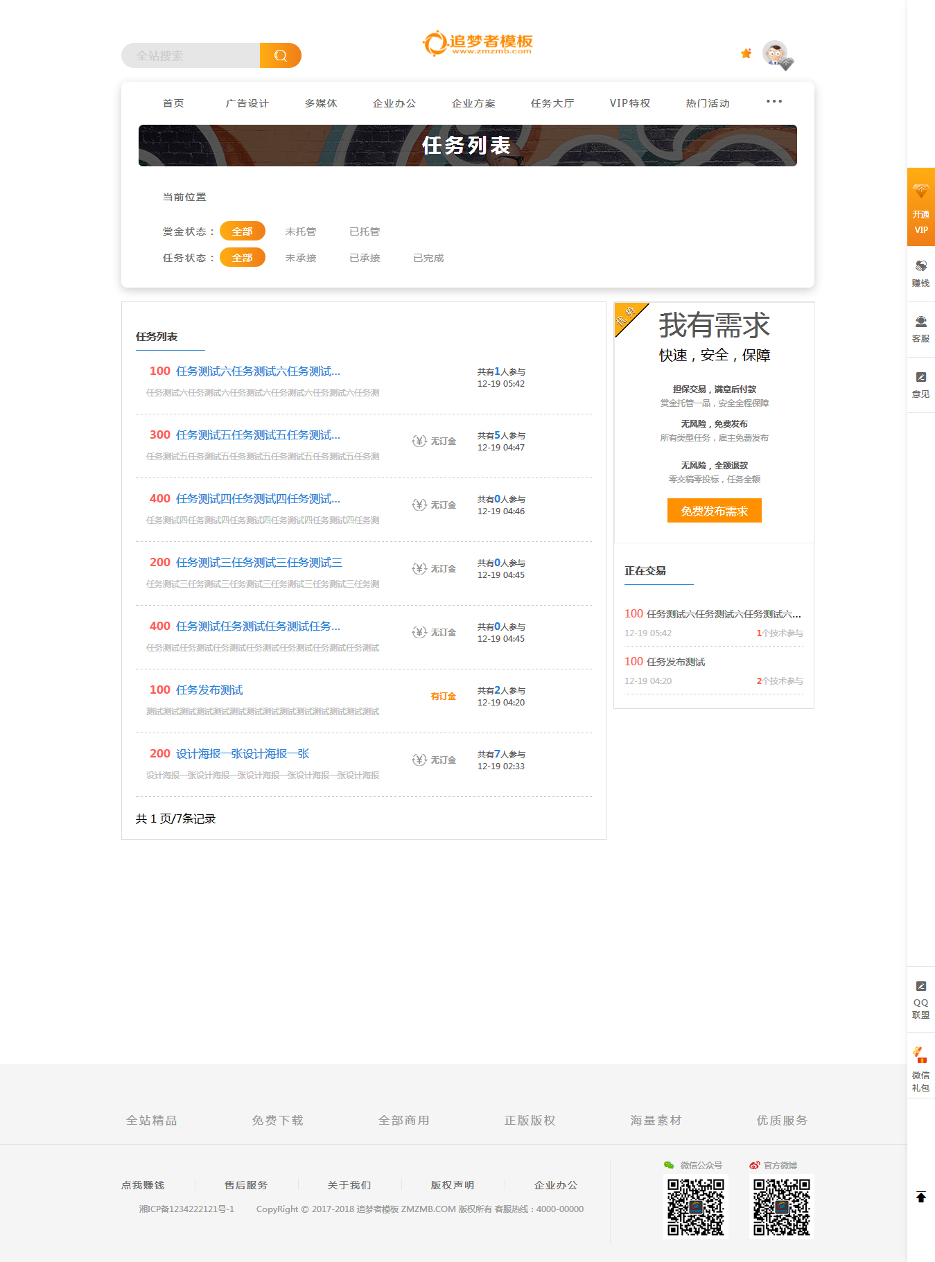This screenshot has height=1262, width=935.
Task: Open the 设计海报一张 task link
Action: [242, 754]
